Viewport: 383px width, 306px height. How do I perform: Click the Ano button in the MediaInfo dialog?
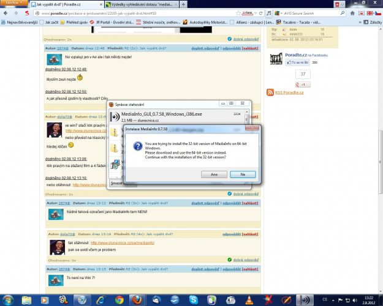(214, 174)
